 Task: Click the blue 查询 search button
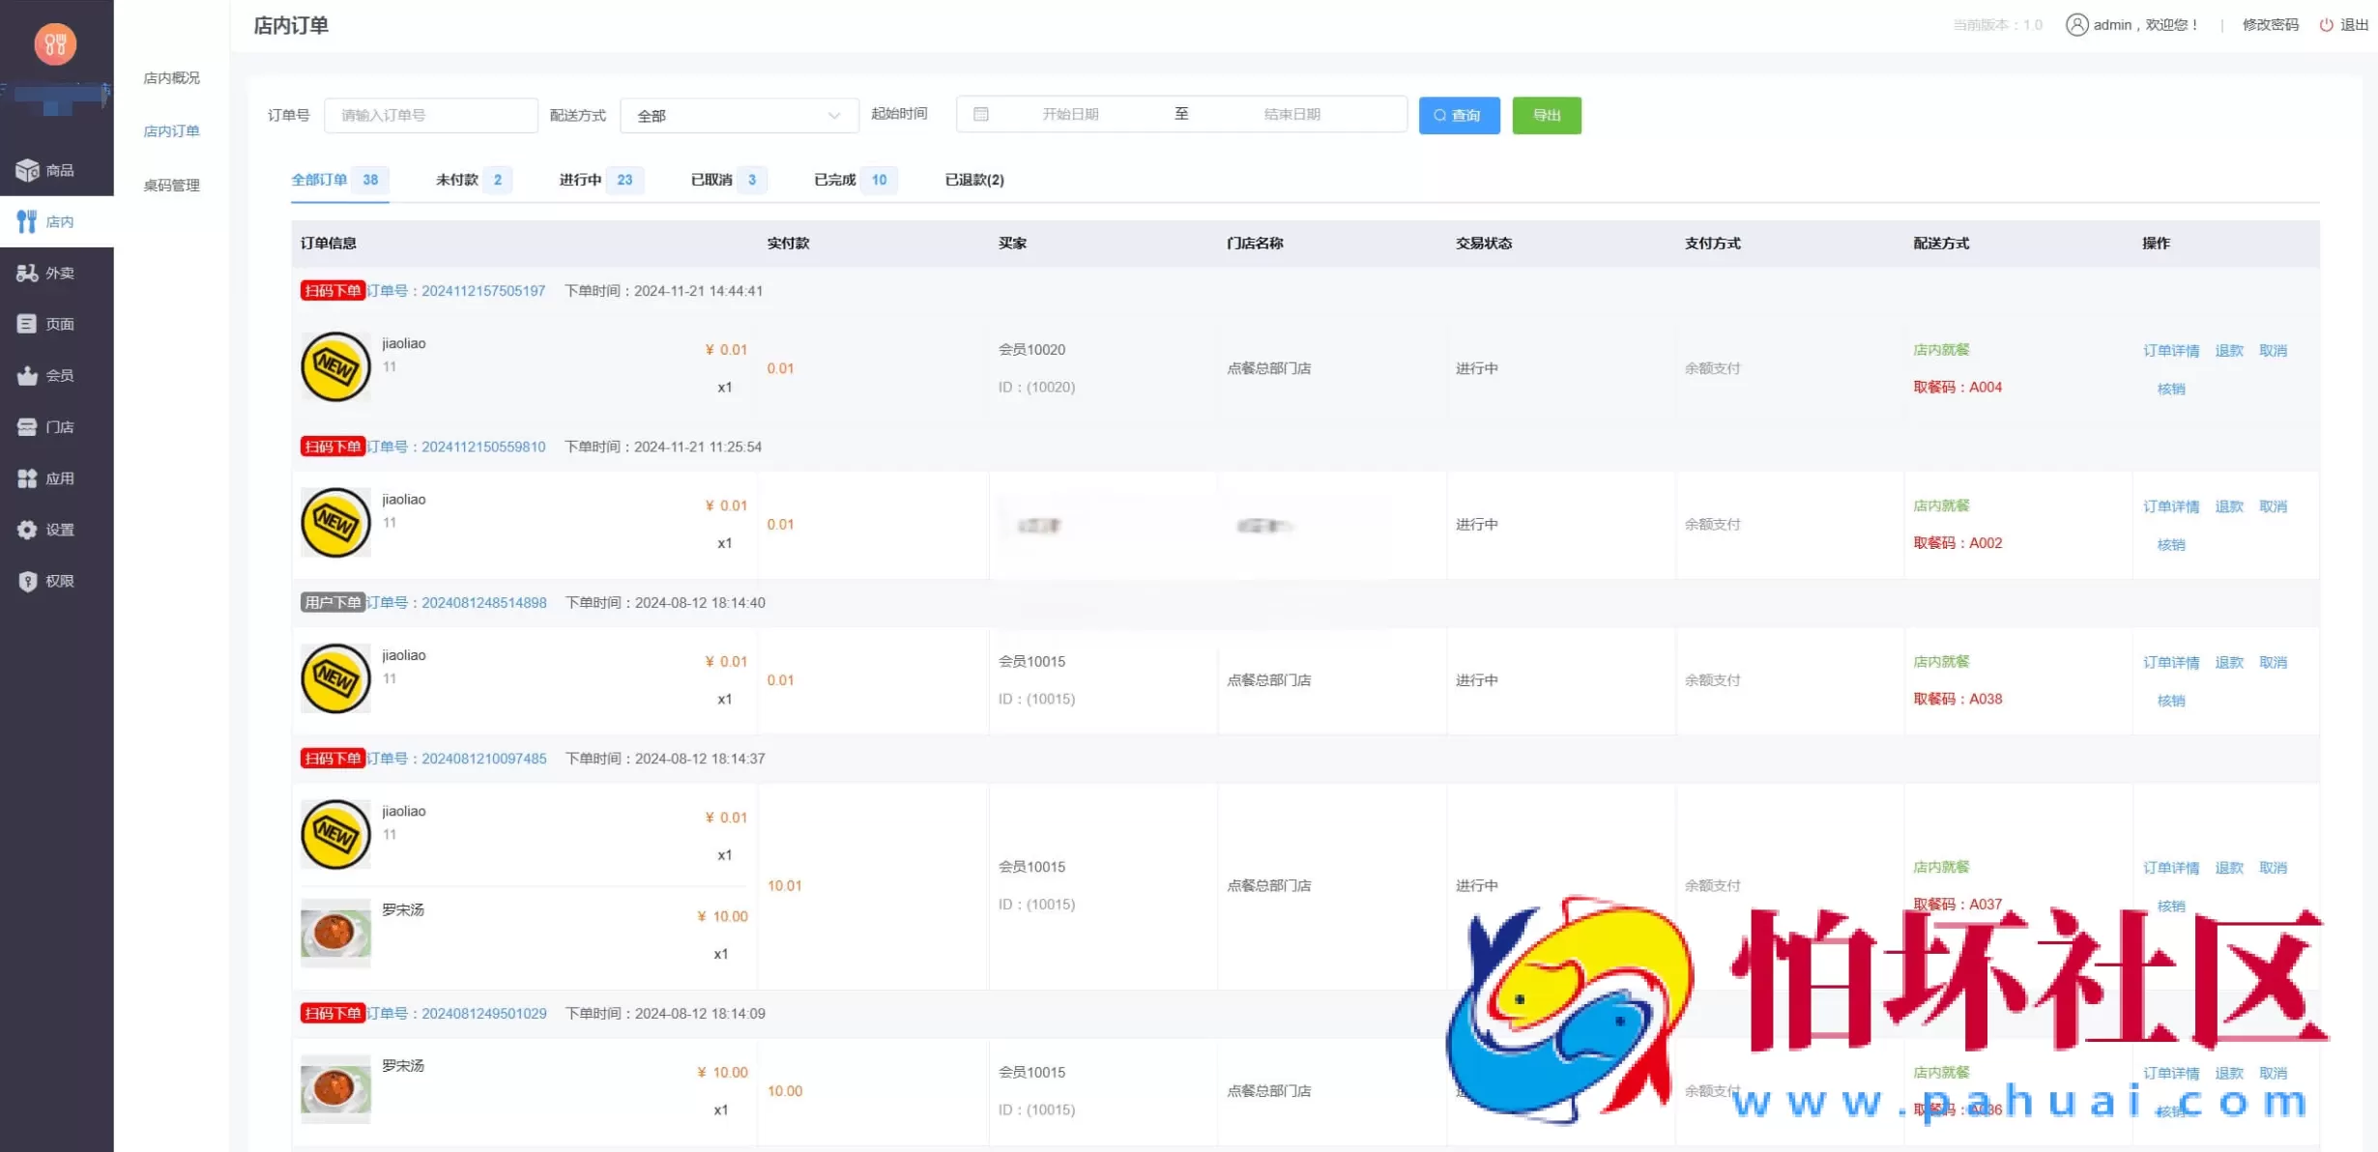click(1460, 115)
